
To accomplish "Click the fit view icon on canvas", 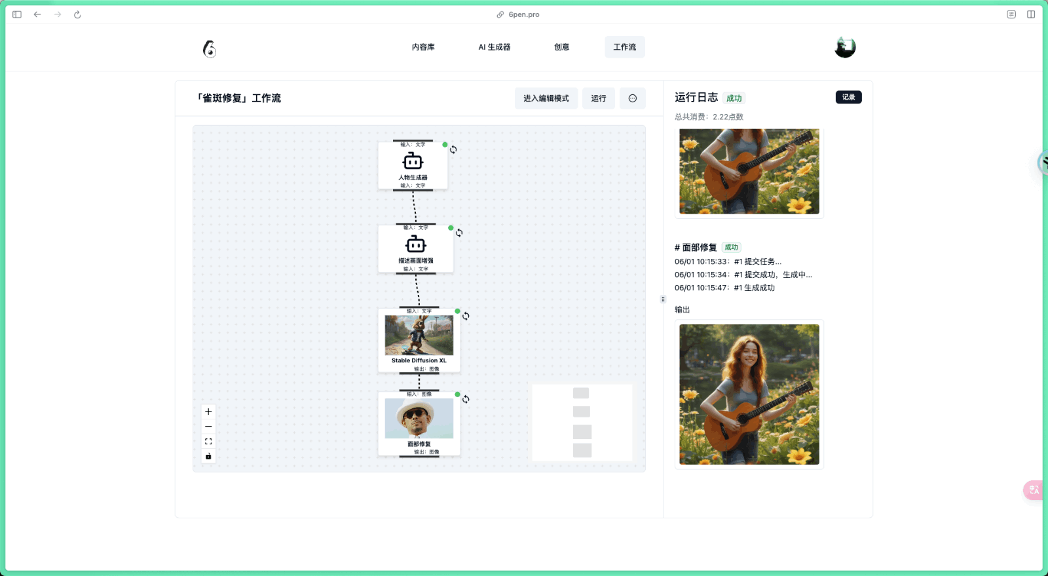I will tap(208, 442).
